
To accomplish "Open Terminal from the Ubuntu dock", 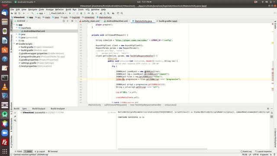I will coord(5,78).
